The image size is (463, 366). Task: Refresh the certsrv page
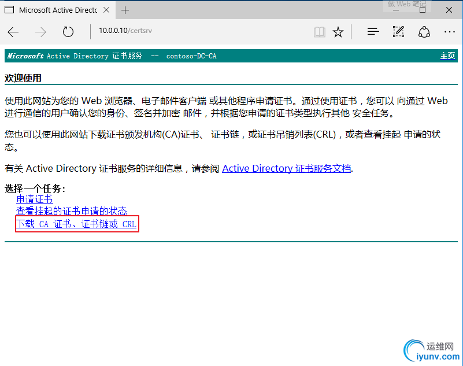click(x=68, y=32)
